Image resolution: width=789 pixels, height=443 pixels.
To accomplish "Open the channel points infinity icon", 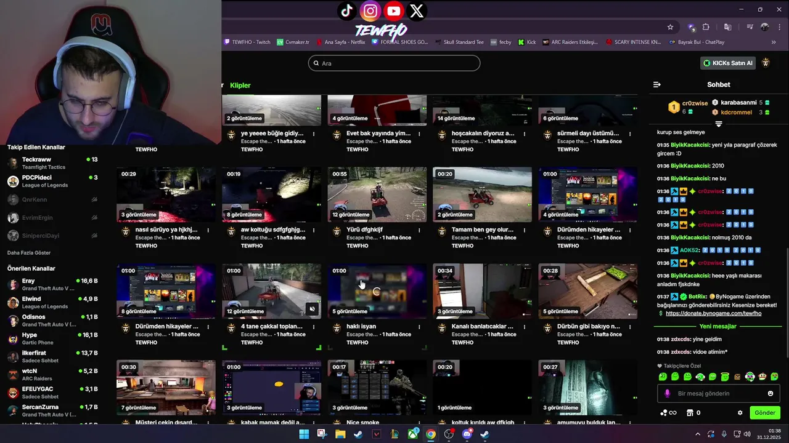I will tap(669, 413).
